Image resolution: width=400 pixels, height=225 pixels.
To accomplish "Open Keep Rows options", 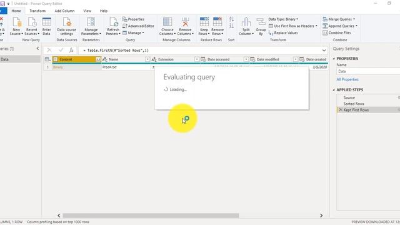I will pos(204,26).
